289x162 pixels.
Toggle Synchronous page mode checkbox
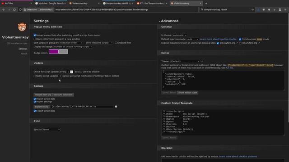click(x=240, y=39)
